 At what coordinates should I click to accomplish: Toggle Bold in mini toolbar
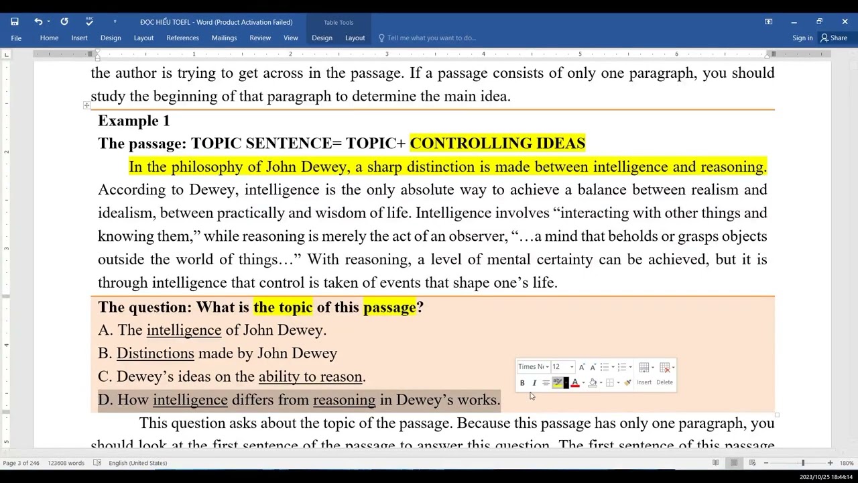(x=522, y=383)
